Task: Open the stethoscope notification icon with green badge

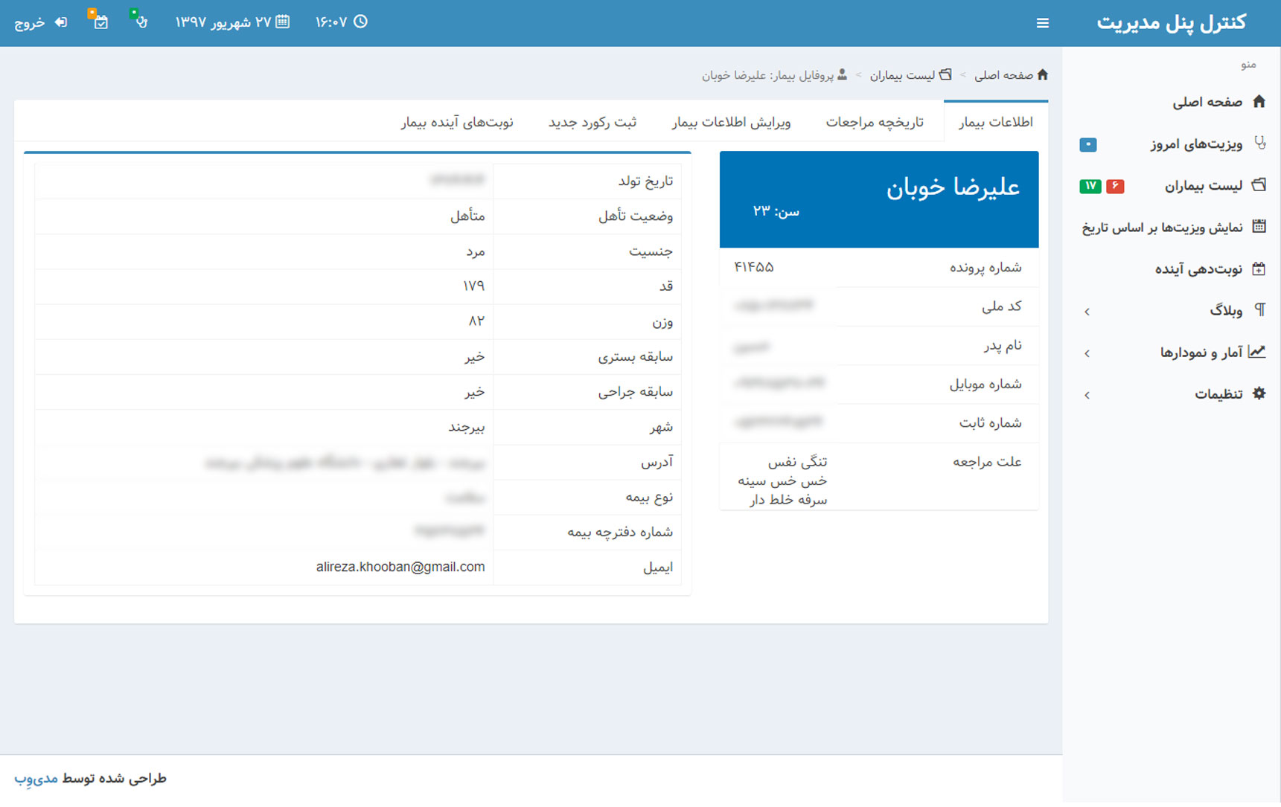Action: click(140, 21)
